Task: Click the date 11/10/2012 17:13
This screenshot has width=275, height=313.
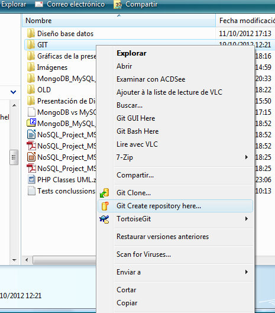Action: pos(245,33)
